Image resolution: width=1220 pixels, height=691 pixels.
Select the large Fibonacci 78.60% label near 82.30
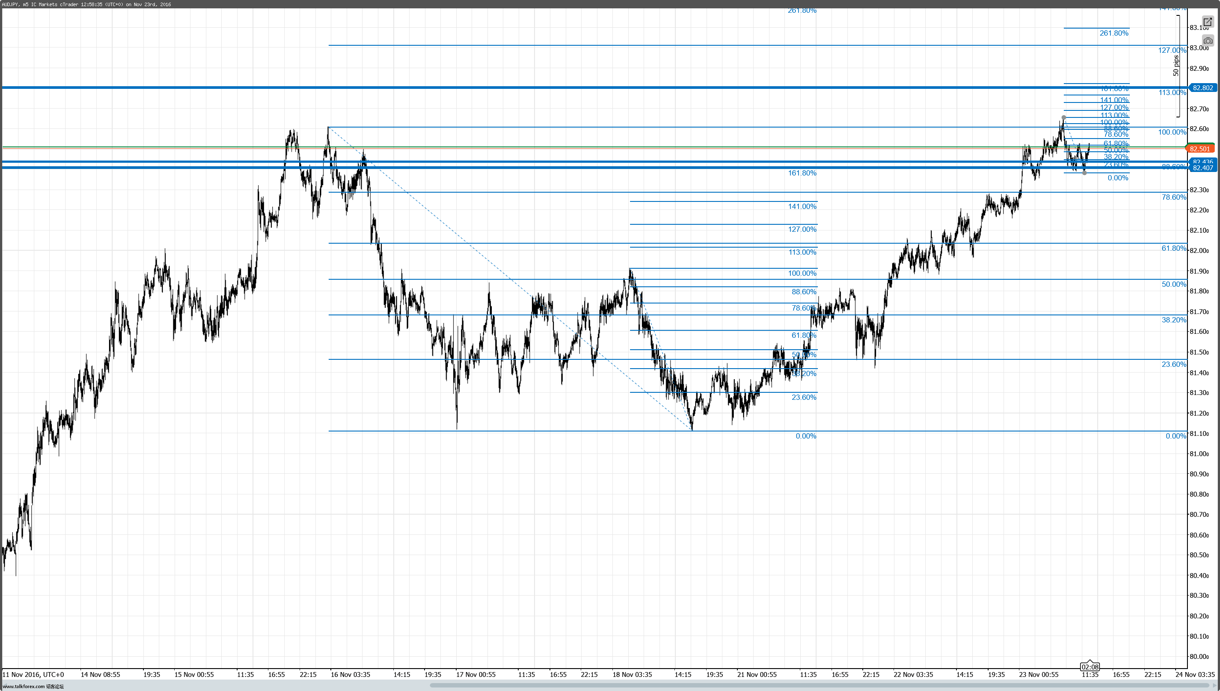tap(1173, 197)
